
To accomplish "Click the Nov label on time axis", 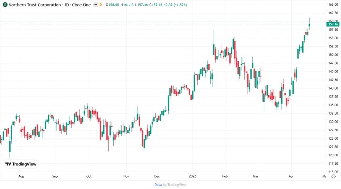I will point(126,176).
